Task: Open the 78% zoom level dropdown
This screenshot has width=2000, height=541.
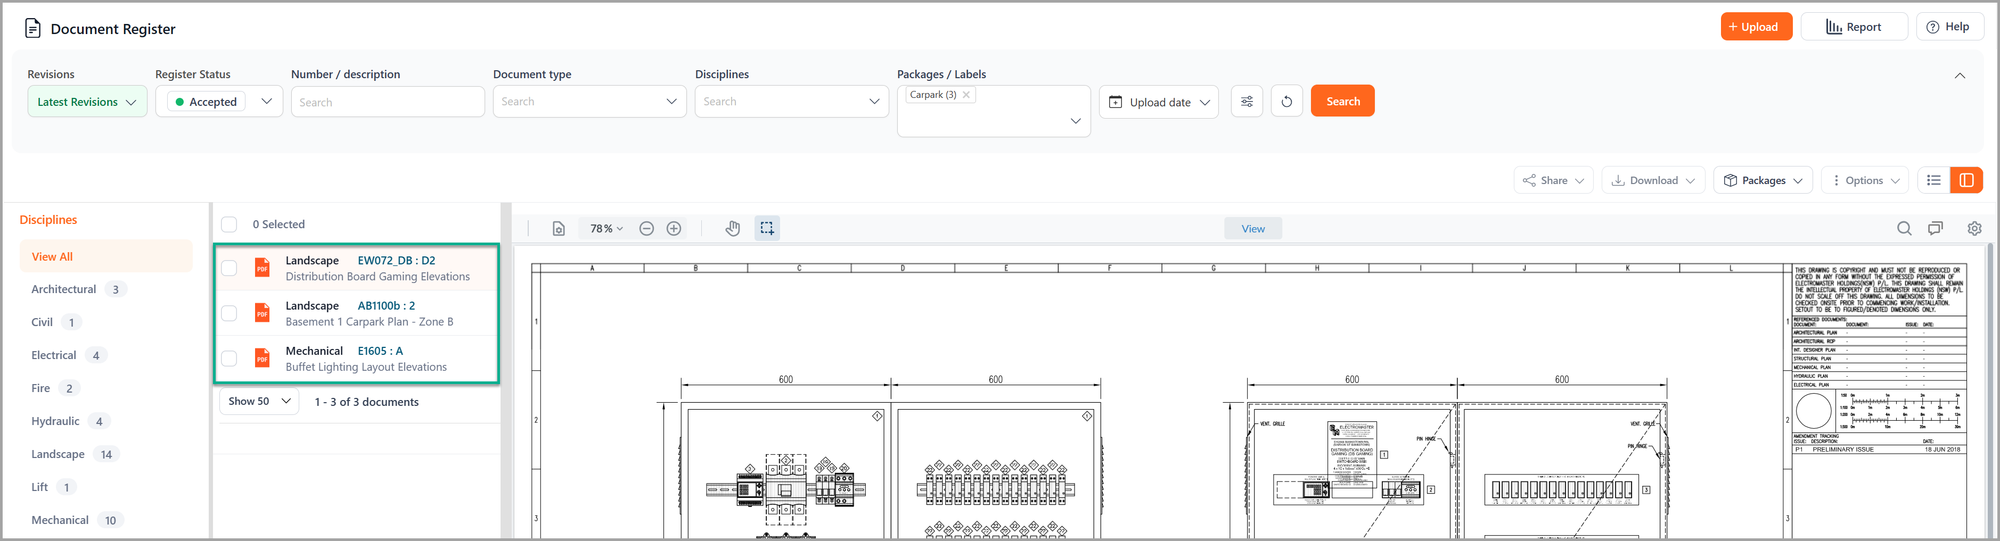Action: 606,228
